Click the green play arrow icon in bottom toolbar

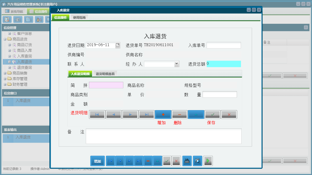click(208, 161)
